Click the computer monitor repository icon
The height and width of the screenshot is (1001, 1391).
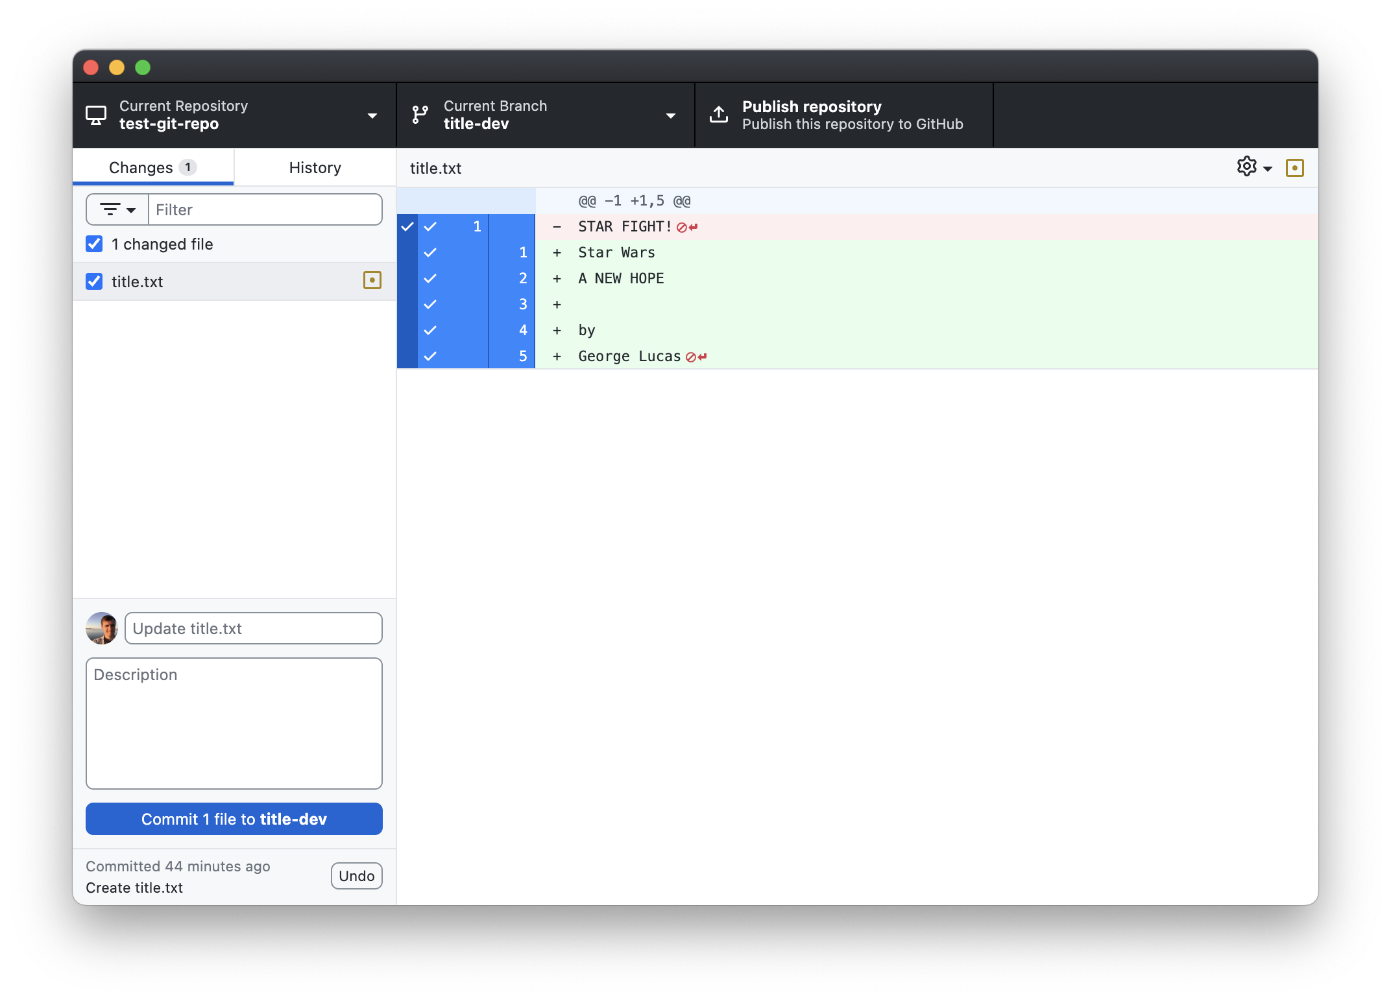pyautogui.click(x=96, y=115)
